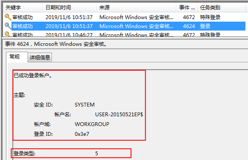Click key icon of 10:51:37 event 4672 row
The height and width of the screenshot is (160, 248).
8,17
